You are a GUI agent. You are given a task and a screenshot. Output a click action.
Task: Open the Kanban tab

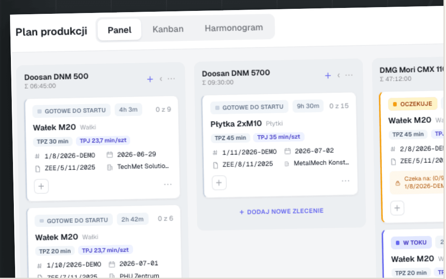point(168,29)
